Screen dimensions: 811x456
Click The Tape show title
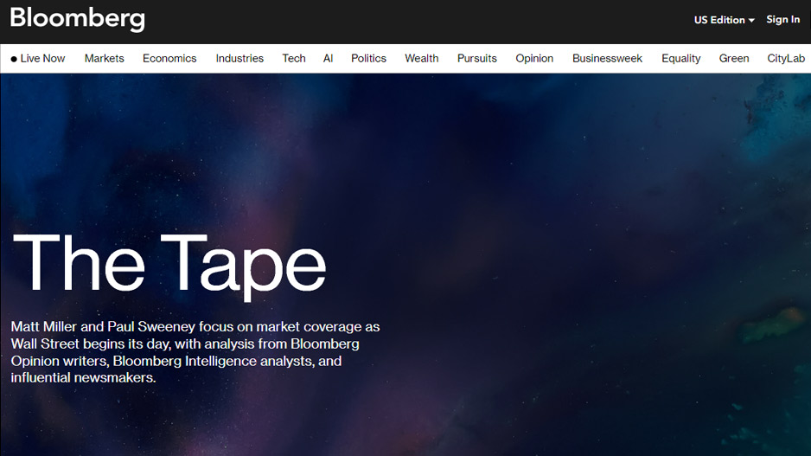[x=169, y=264]
